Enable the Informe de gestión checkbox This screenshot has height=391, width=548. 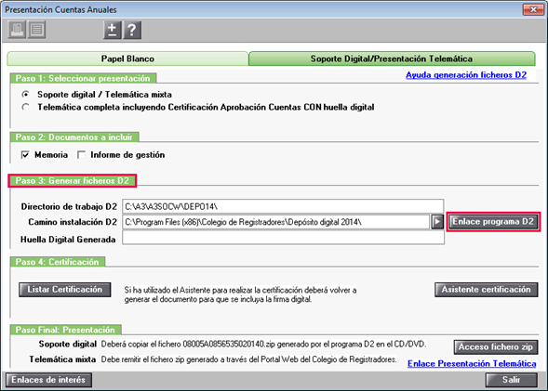tap(82, 154)
